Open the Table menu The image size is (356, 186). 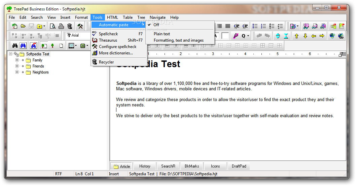[128, 17]
